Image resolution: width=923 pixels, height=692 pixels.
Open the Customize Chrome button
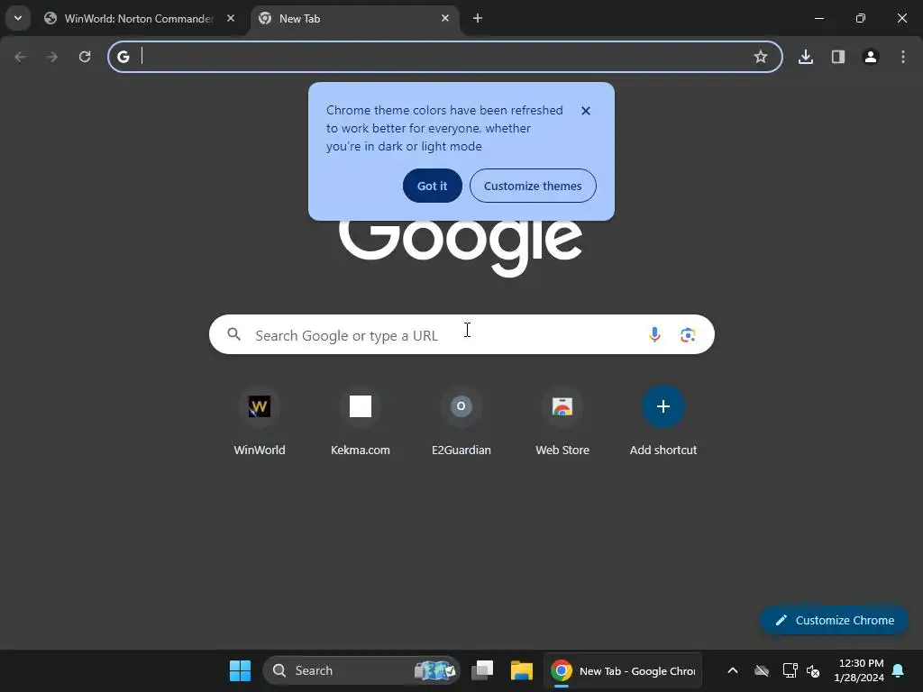(834, 620)
